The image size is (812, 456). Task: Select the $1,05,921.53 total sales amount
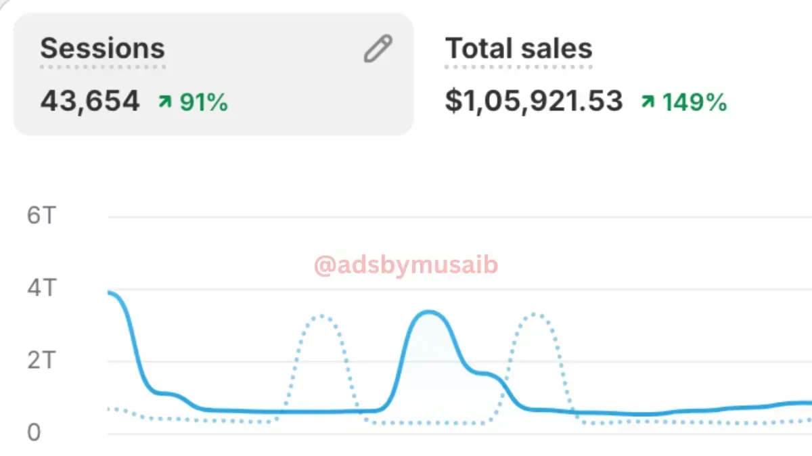533,101
